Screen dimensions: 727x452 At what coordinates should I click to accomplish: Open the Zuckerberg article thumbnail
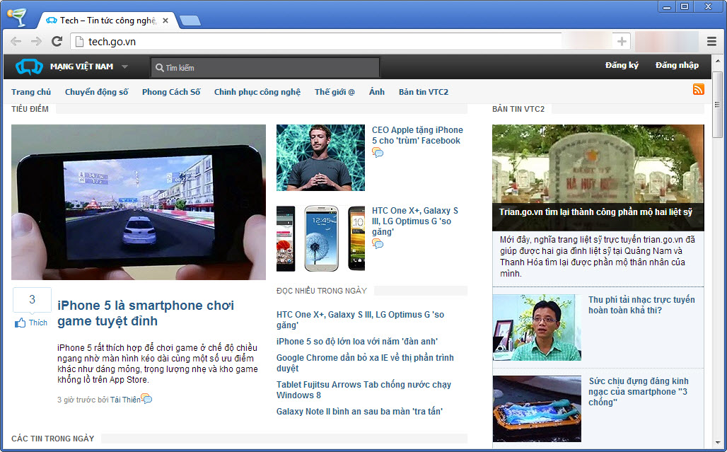[320, 158]
